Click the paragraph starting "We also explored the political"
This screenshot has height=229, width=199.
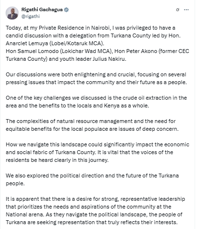click(92, 179)
